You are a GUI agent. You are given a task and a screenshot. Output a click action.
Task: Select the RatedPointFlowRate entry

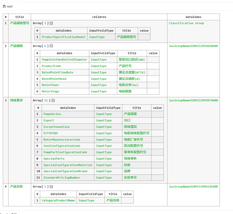pos(57,72)
